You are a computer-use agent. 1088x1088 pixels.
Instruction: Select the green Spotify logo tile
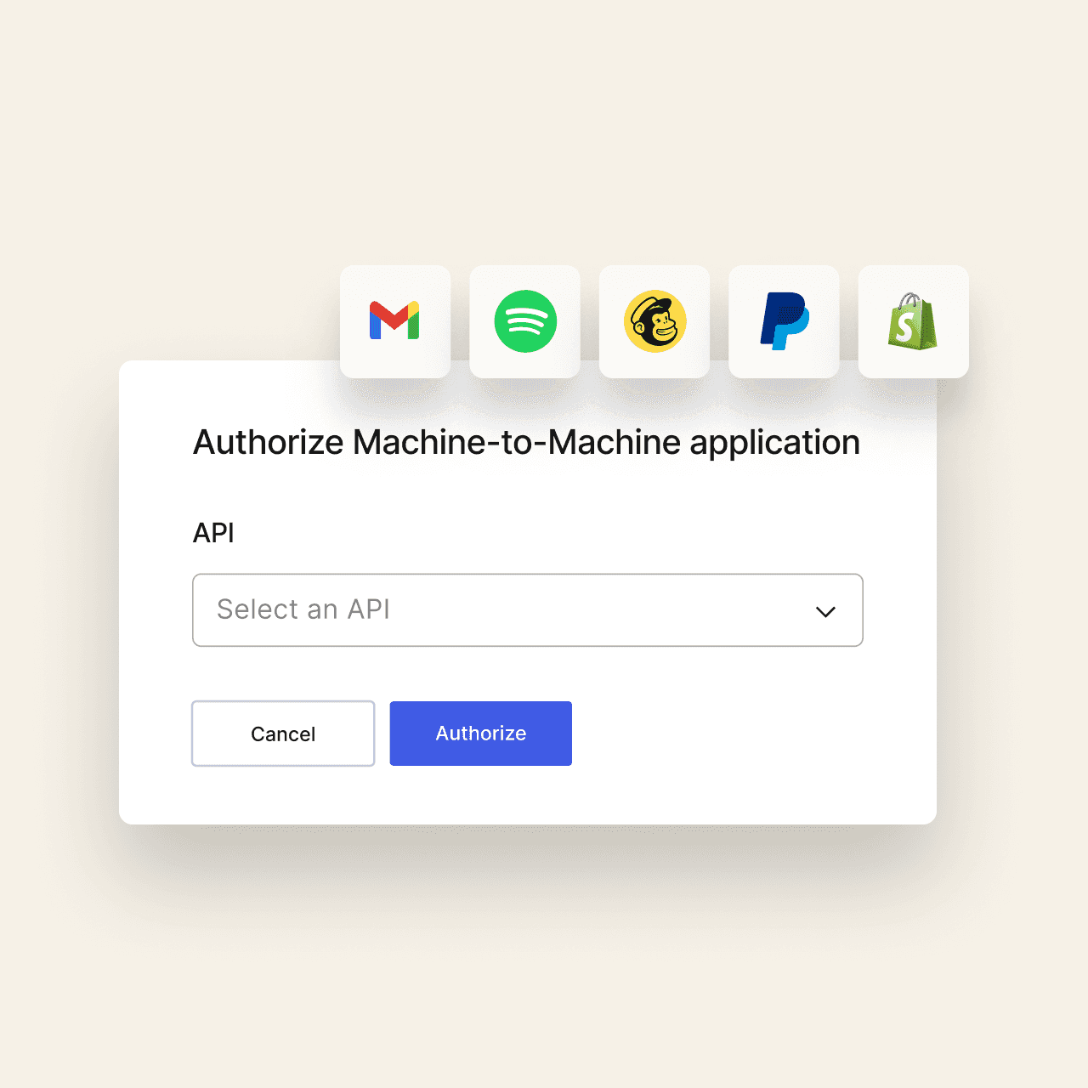(x=525, y=321)
